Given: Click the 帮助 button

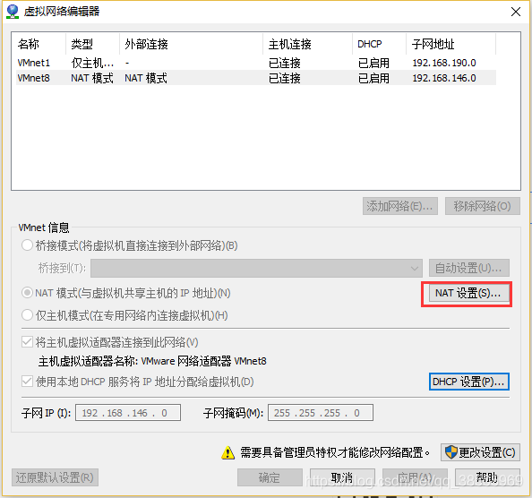Looking at the screenshot, I should [487, 477].
